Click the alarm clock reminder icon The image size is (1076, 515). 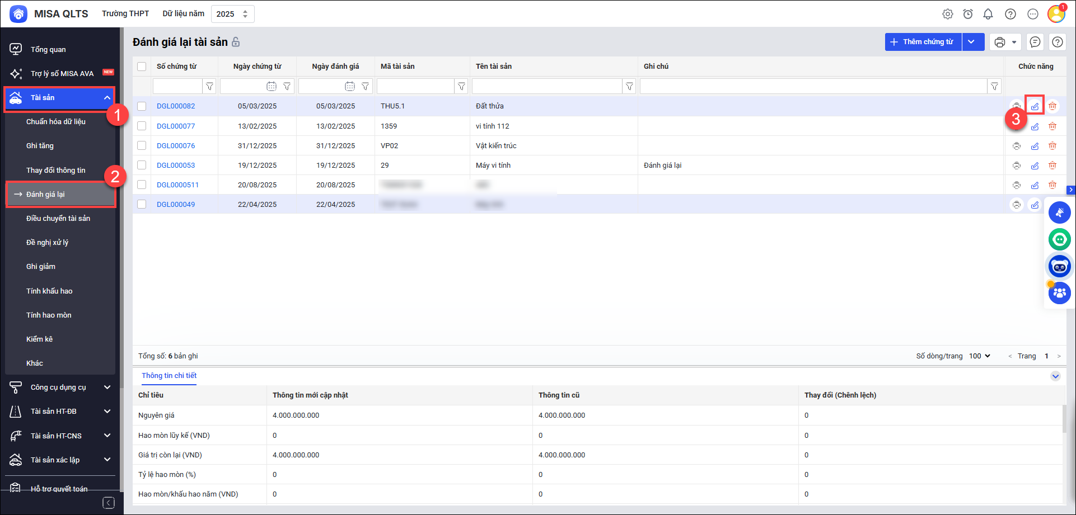[x=968, y=14]
